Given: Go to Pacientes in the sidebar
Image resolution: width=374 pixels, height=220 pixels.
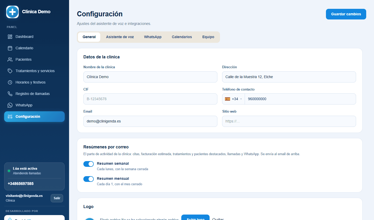Looking at the screenshot, I should (x=34, y=59).
